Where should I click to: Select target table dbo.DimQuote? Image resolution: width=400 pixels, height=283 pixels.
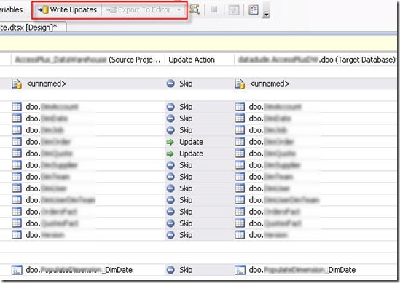click(x=272, y=154)
